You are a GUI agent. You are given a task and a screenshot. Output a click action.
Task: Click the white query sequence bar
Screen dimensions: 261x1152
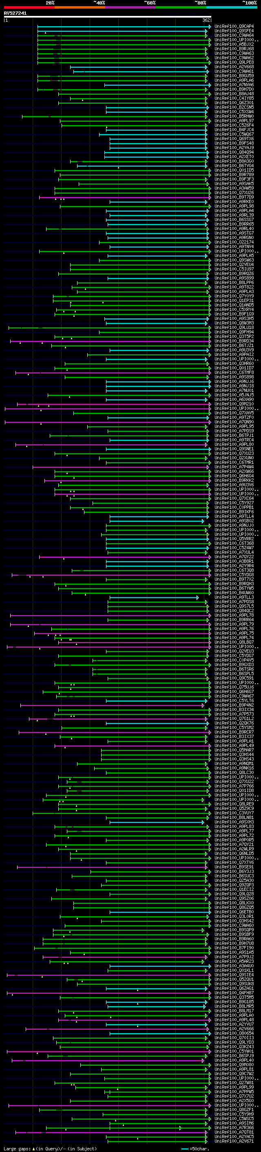[x=108, y=16]
